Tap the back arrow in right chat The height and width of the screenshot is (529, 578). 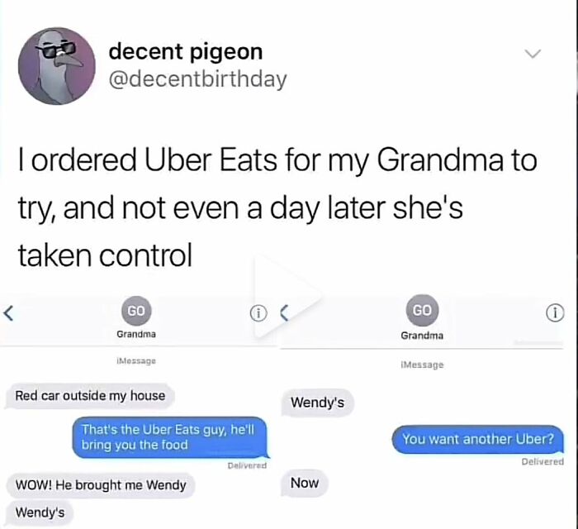tap(284, 313)
